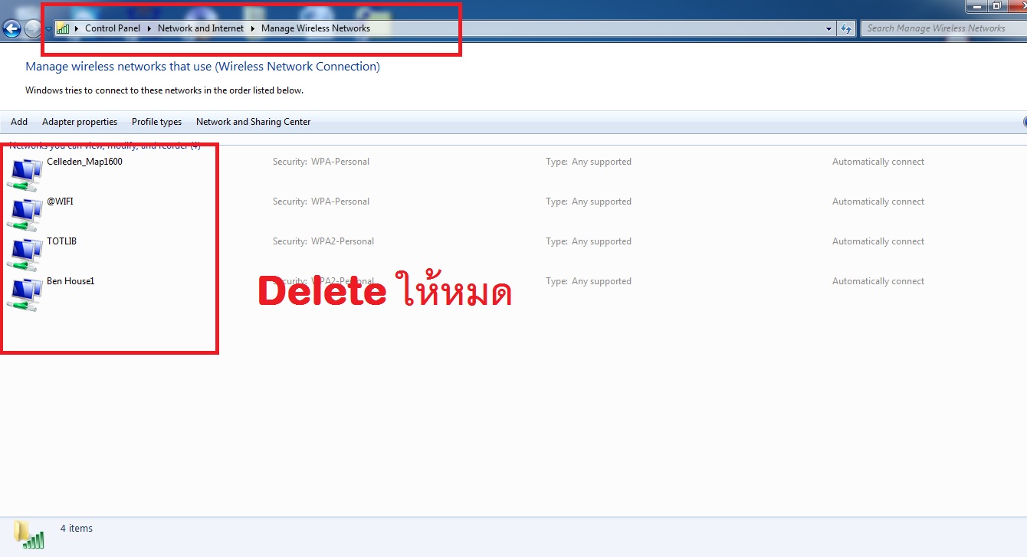This screenshot has width=1027, height=557.
Task: Select the Ben House1 network name
Action: [71, 281]
